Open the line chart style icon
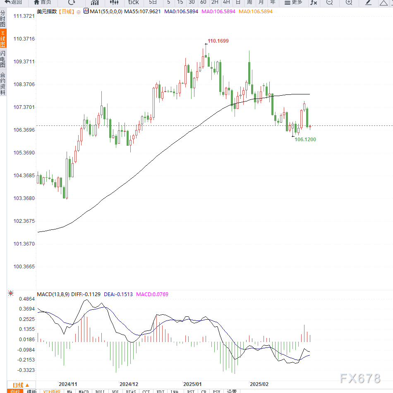Viewport: 393px width, 393px height. [x=95, y=2]
